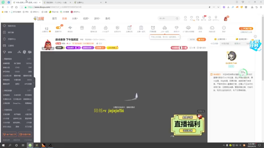
Task: Open the car play-together icon
Action: click(x=165, y=28)
